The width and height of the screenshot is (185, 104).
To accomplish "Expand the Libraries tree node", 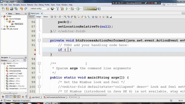I will (x=4, y=26).
